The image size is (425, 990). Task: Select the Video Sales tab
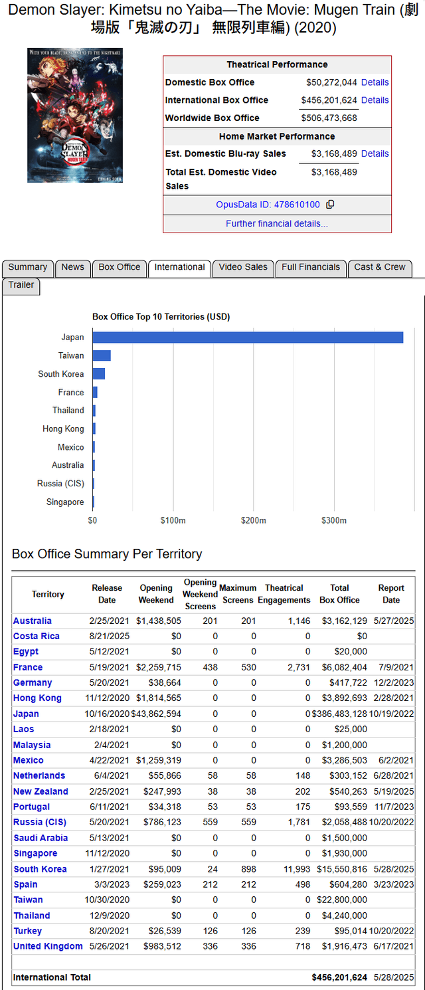(243, 267)
